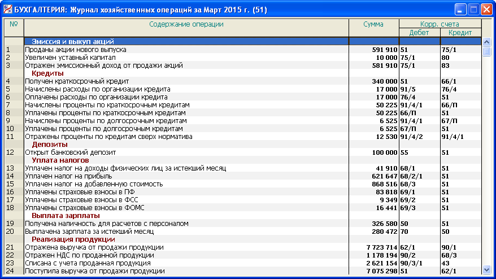The width and height of the screenshot is (496, 279).
Task: Click the application icon in title bar
Action: [7, 10]
